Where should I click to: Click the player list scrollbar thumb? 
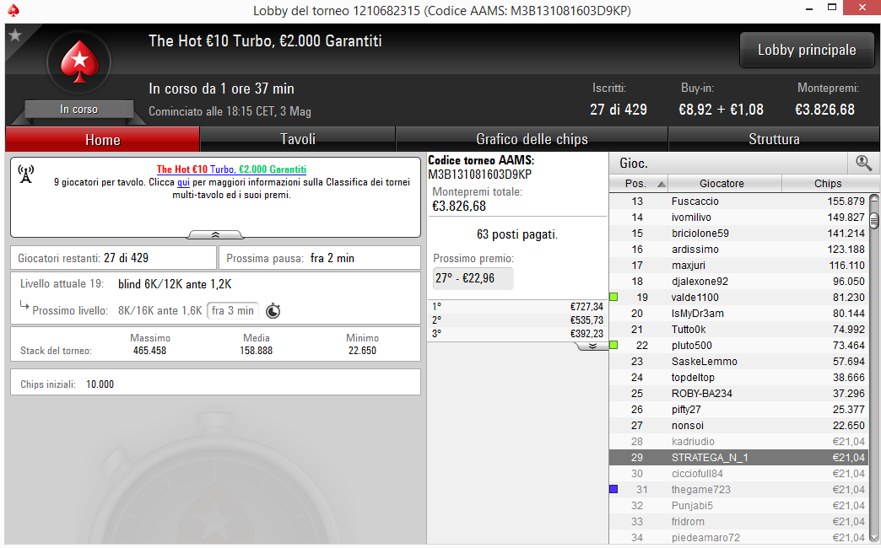[x=873, y=220]
